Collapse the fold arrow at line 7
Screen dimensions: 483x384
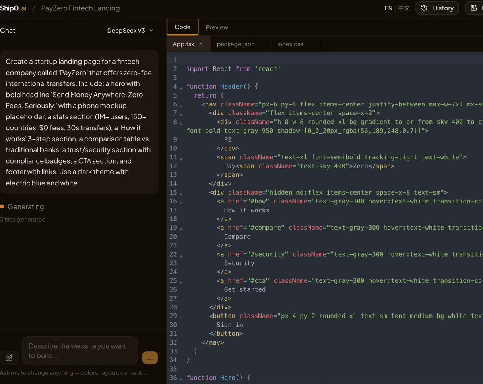point(181,114)
